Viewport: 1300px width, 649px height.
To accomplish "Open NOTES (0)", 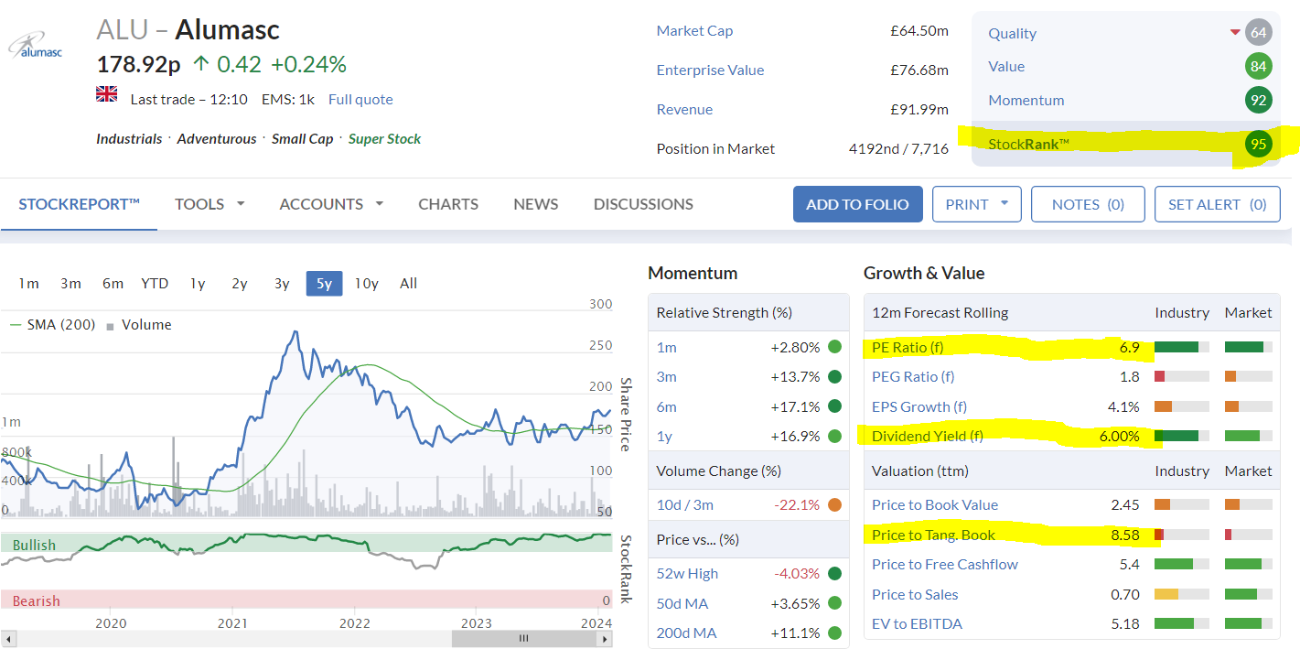I will click(x=1088, y=204).
